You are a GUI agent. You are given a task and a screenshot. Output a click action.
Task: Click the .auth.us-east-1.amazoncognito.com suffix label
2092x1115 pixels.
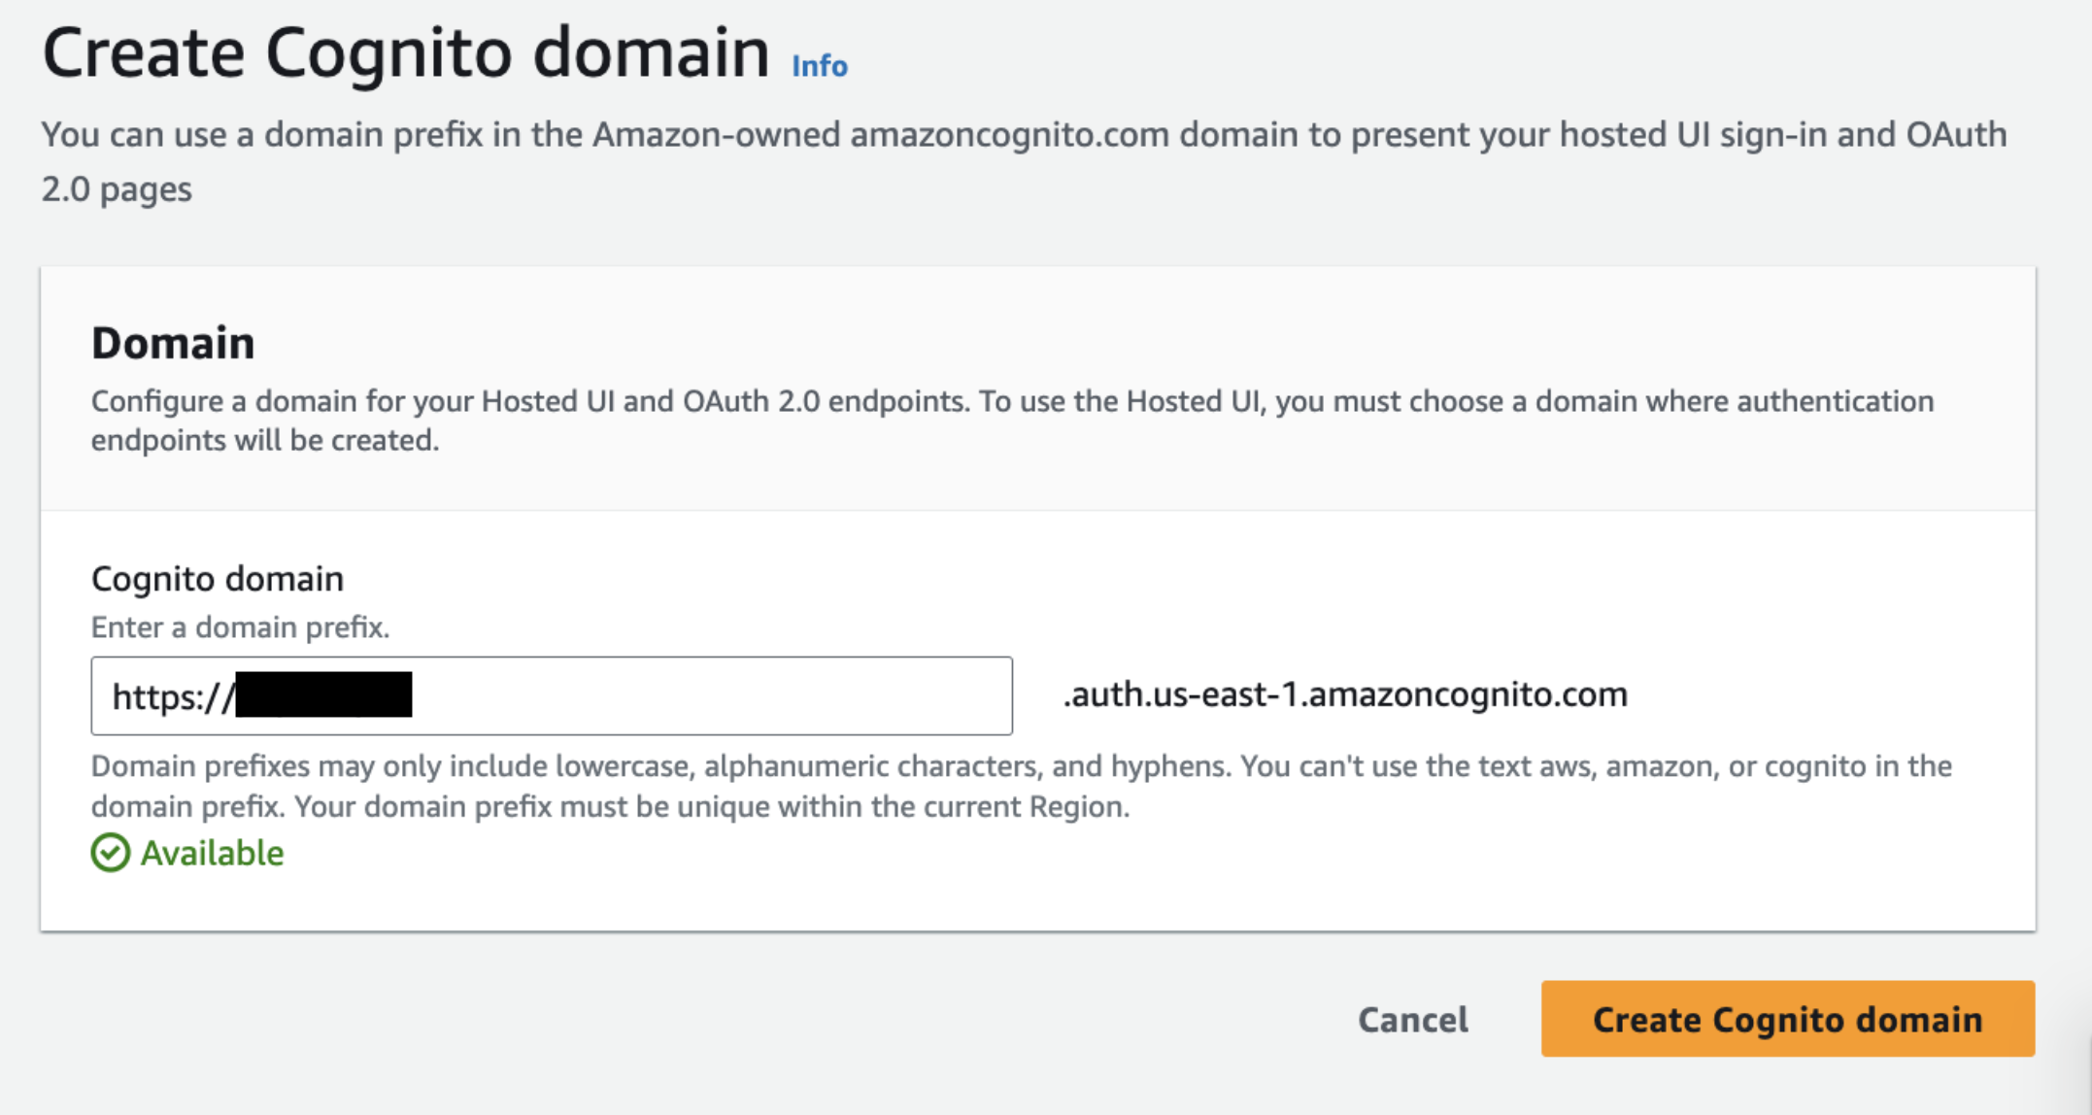pyautogui.click(x=1343, y=693)
